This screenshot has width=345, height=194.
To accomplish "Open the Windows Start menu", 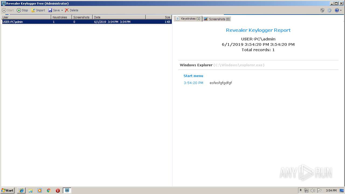I will pos(8,190).
